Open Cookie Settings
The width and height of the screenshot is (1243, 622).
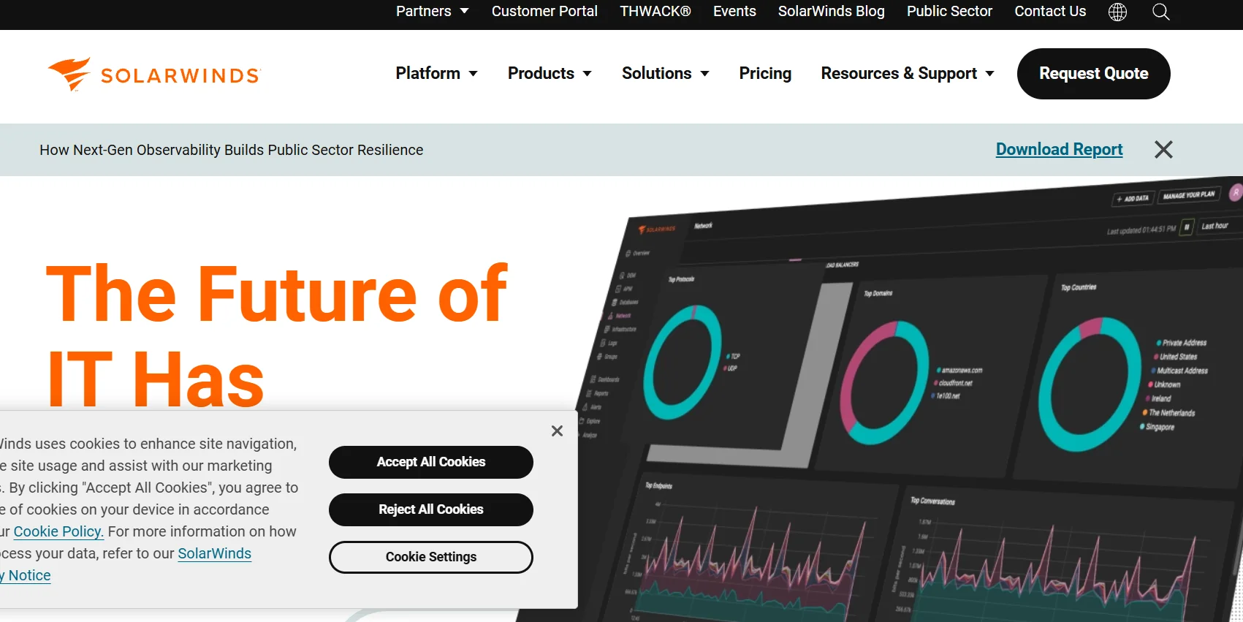[431, 557]
